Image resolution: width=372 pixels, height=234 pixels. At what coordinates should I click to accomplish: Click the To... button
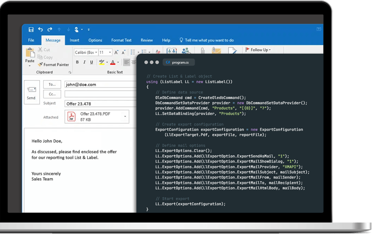(52, 85)
